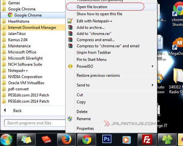183x146 pixels.
Task: Open the red book app on taskbar
Action: click(x=46, y=139)
